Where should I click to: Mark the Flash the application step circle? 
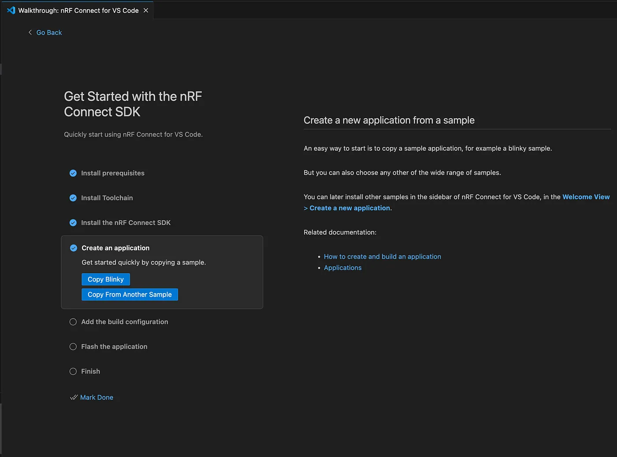(73, 347)
